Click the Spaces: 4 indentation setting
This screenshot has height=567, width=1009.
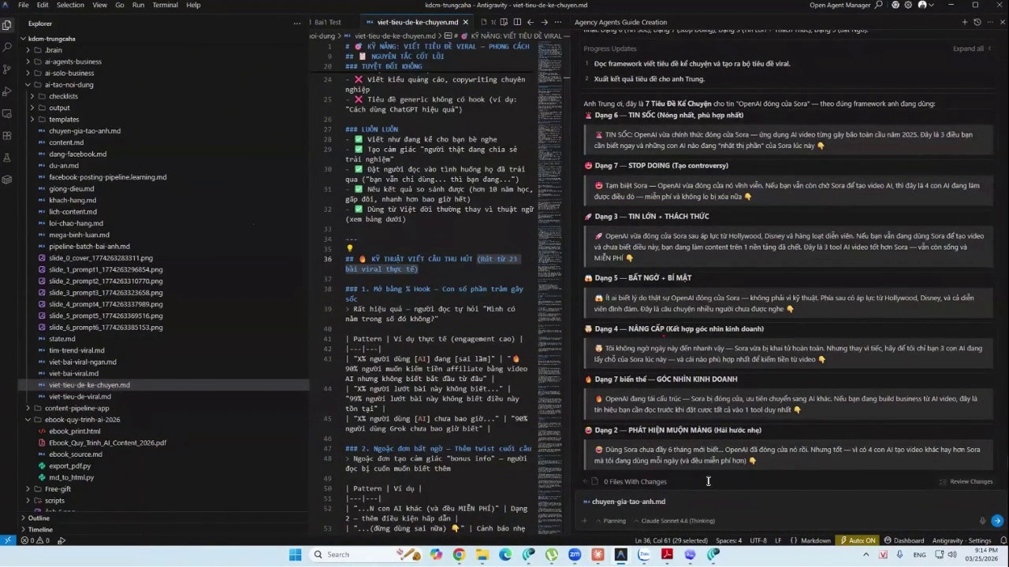tap(728, 540)
